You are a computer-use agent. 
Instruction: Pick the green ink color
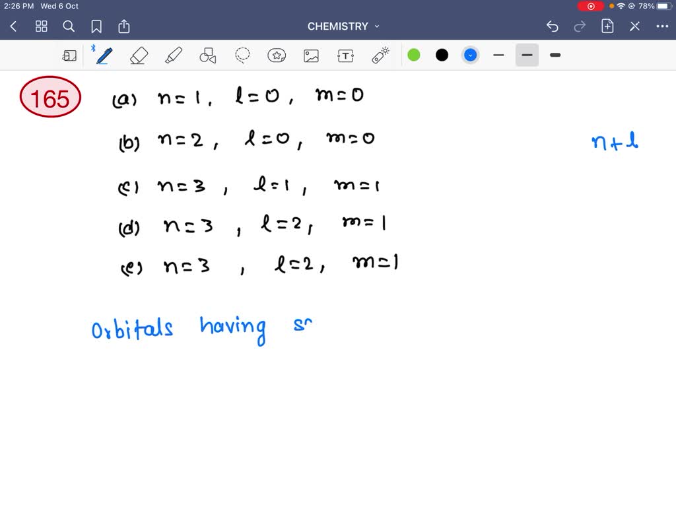[414, 55]
